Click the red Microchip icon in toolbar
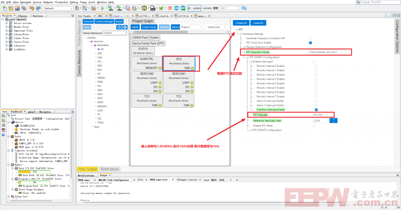 tap(170, 8)
